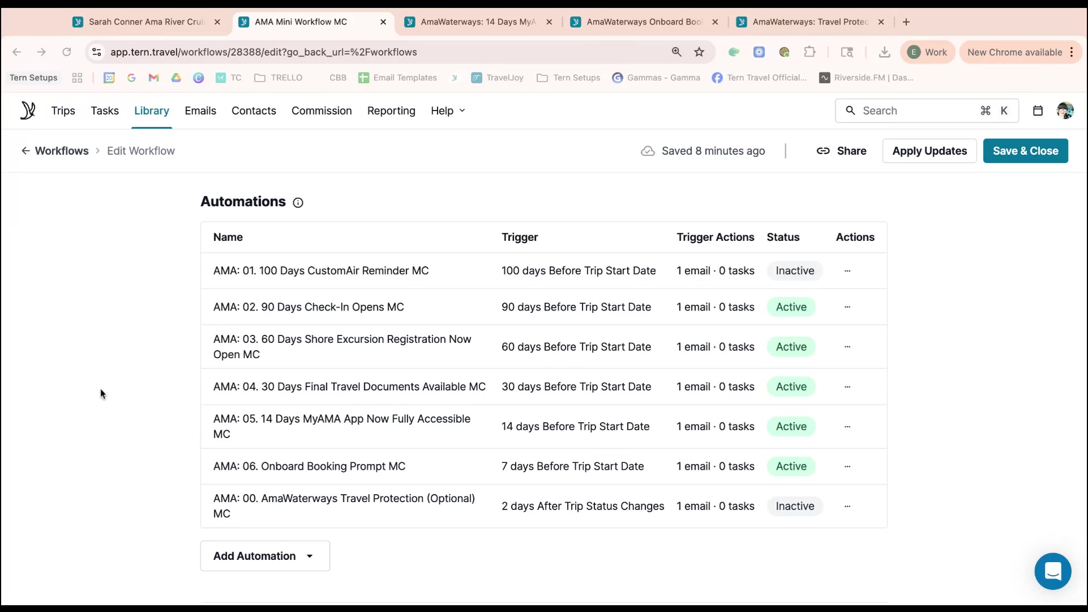The height and width of the screenshot is (612, 1088).
Task: Open the Tern Setups bookmarks folder
Action: (x=568, y=78)
